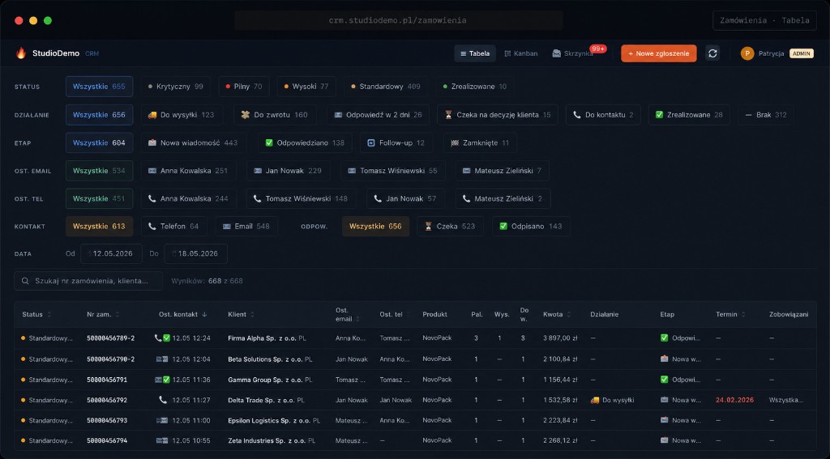Filter status by Wysoki
The width and height of the screenshot is (830, 459).
pyautogui.click(x=306, y=86)
